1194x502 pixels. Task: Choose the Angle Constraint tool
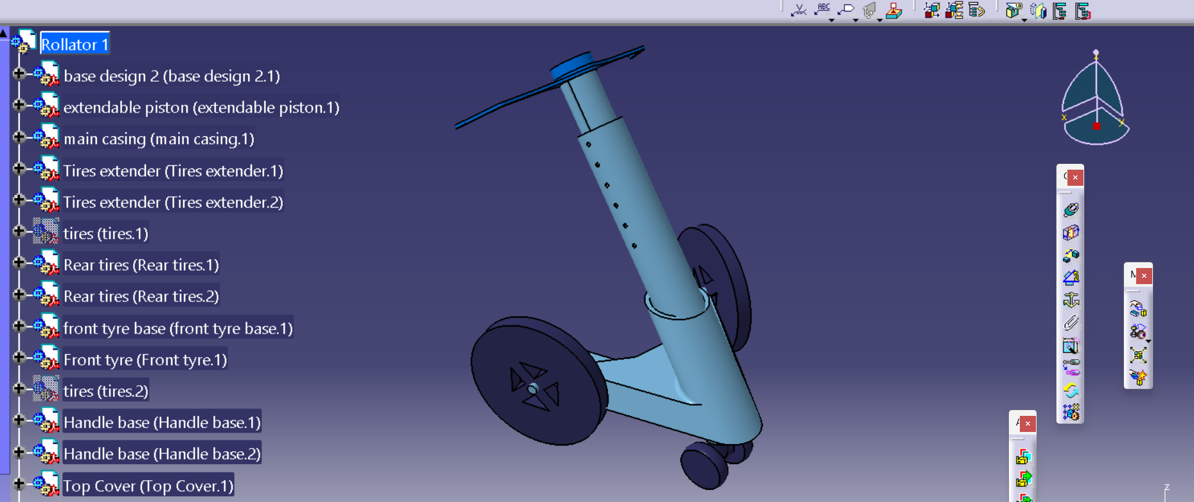[1071, 278]
